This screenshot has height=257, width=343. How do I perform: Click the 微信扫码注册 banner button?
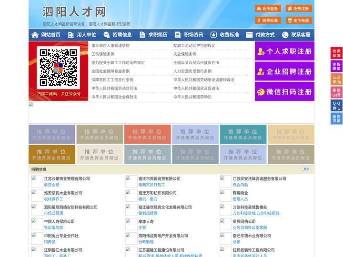284,92
